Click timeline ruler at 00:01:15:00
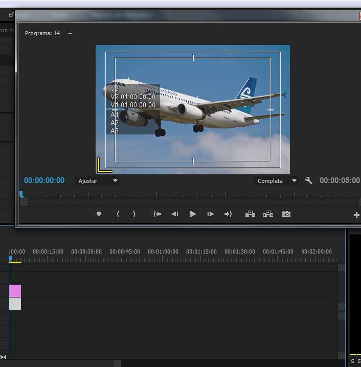 [201, 251]
